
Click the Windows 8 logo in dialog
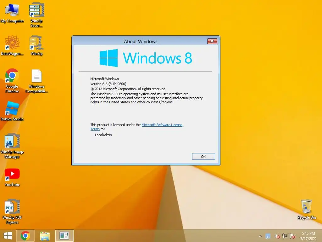[x=146, y=58]
